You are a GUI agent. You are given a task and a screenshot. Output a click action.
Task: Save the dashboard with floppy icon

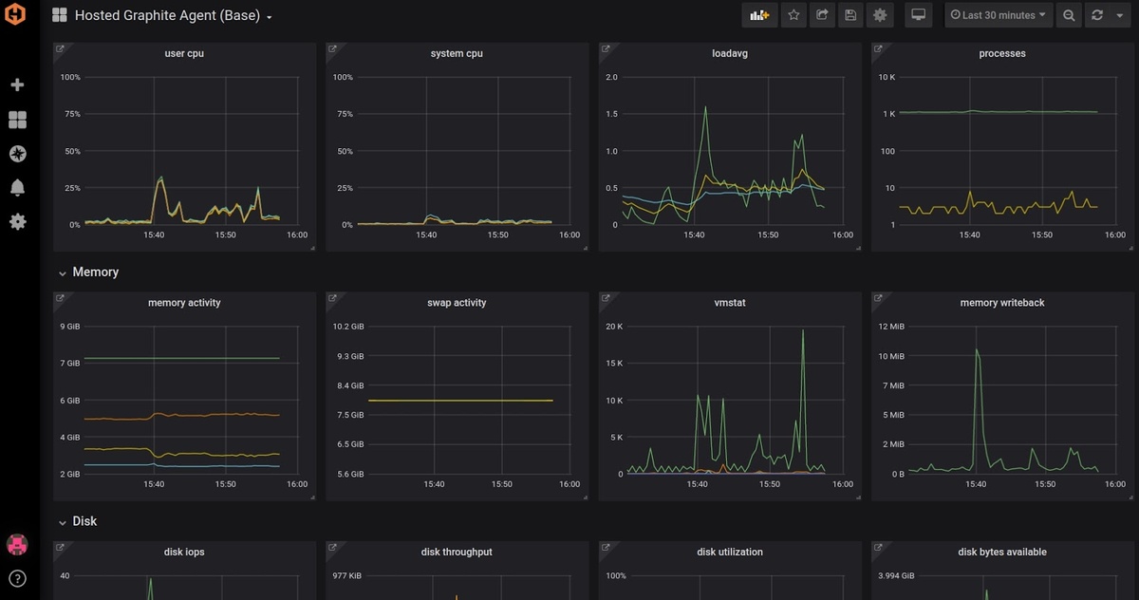(850, 15)
